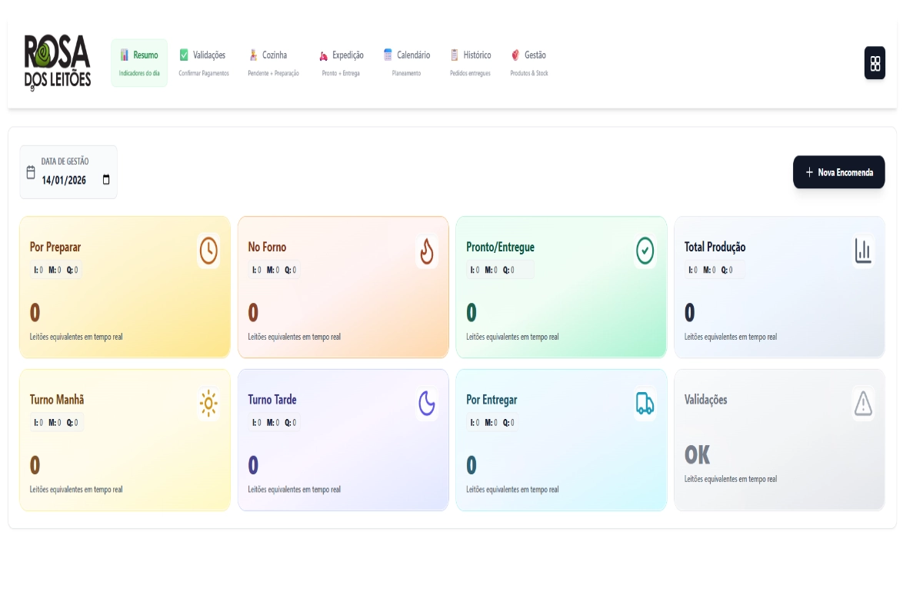Switch to the Validações tab
Viewport: 923px width, 615px height.
[204, 63]
